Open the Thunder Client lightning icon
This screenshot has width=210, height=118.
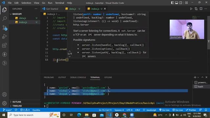click(4, 54)
